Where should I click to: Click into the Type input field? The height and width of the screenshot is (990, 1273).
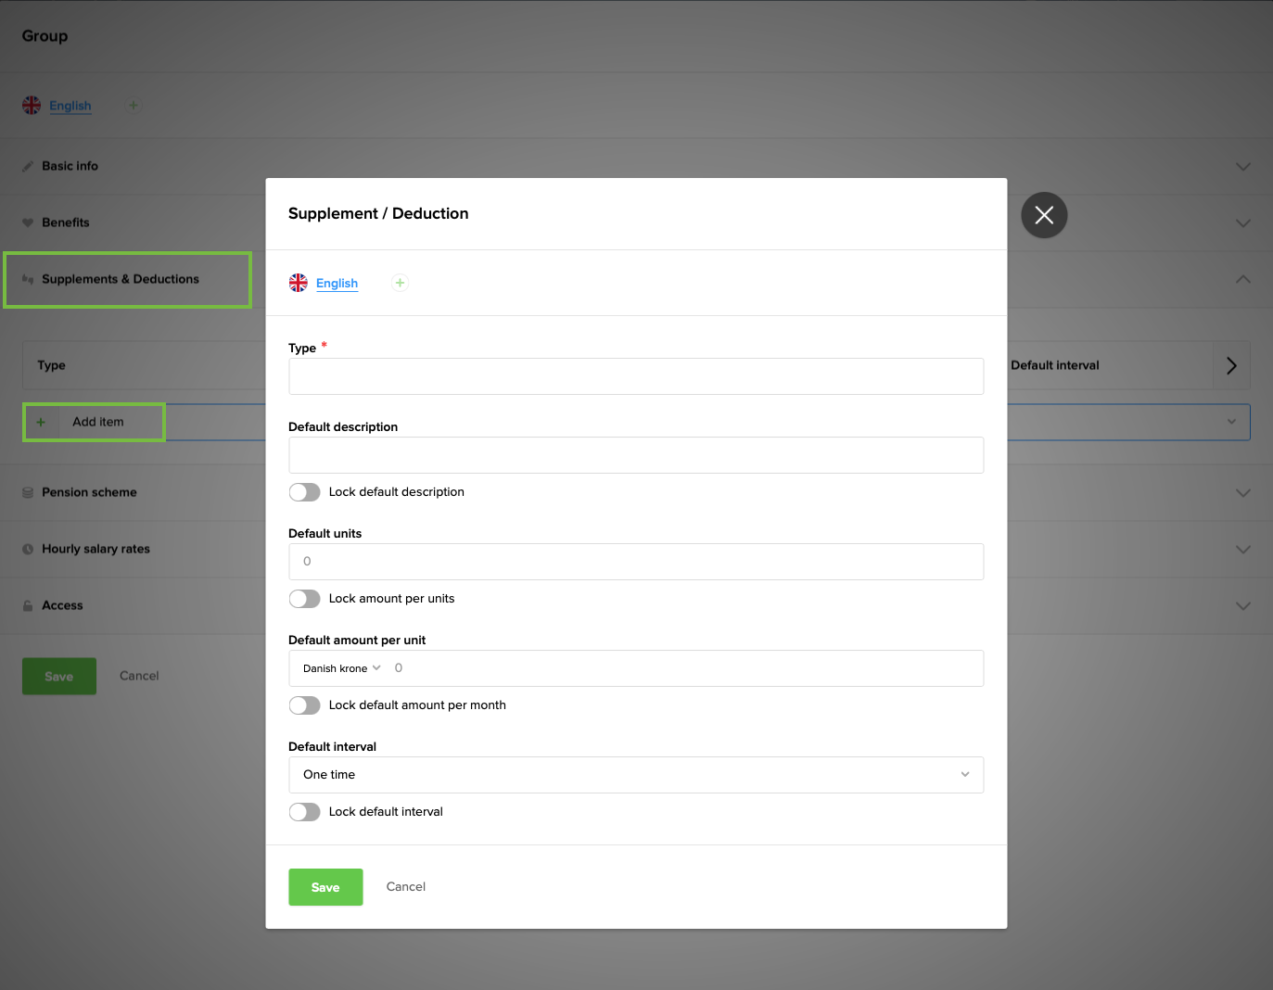click(636, 376)
